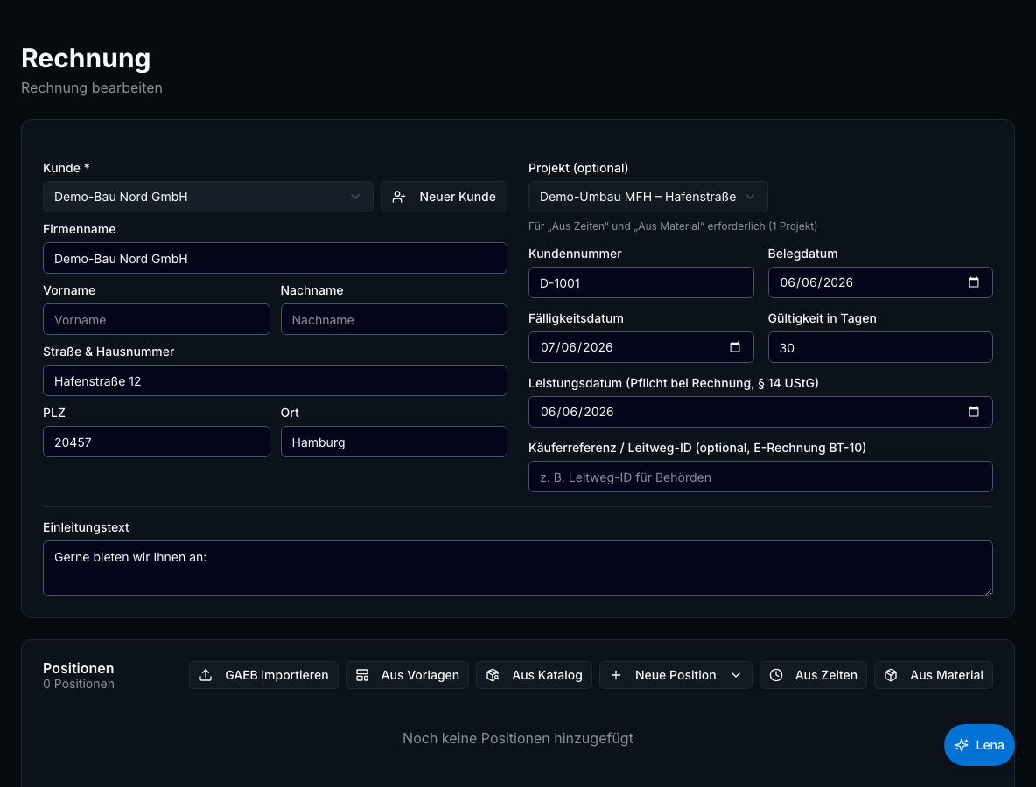Click the Gültigkeit in Tagen field
1036x787 pixels.
click(x=880, y=347)
